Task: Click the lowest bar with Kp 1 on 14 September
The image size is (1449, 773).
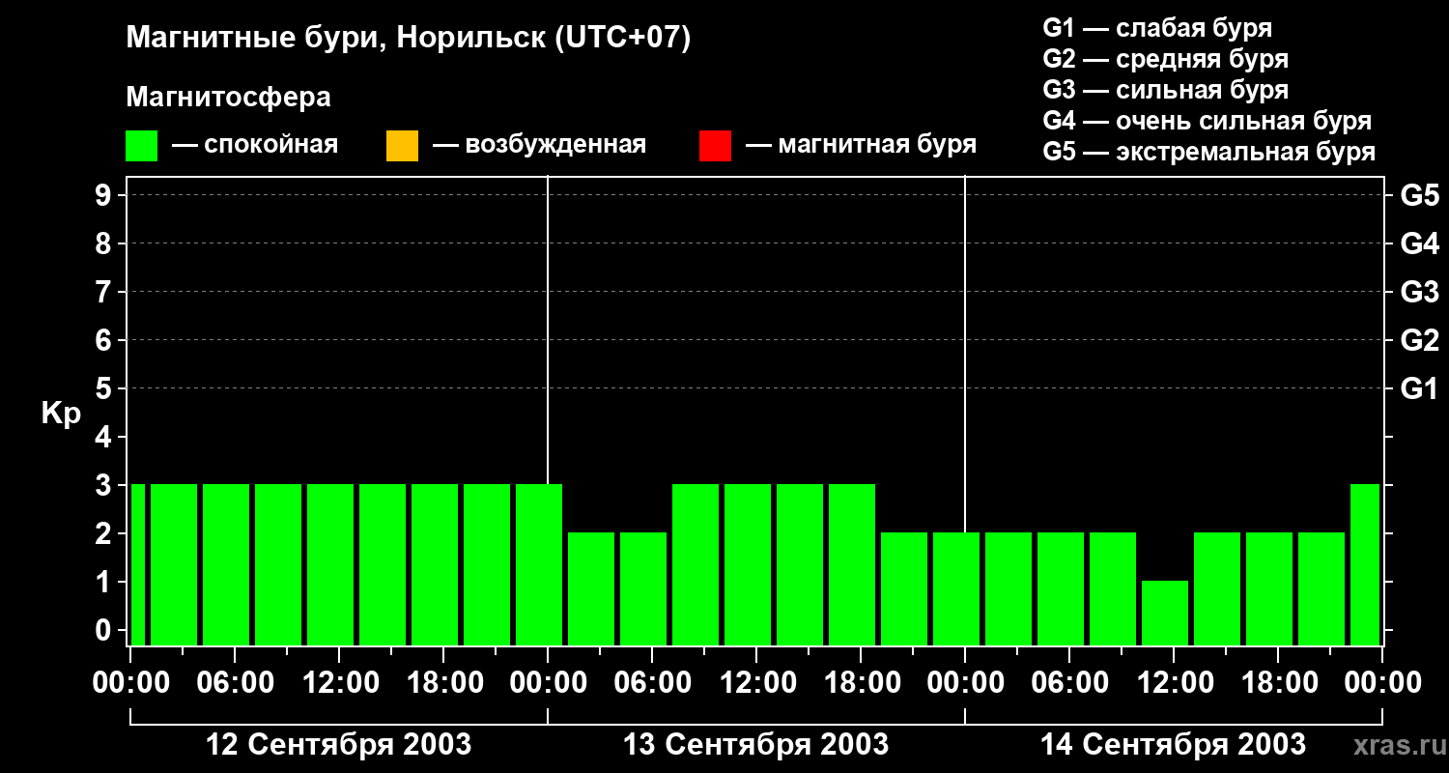Action: 1165,613
